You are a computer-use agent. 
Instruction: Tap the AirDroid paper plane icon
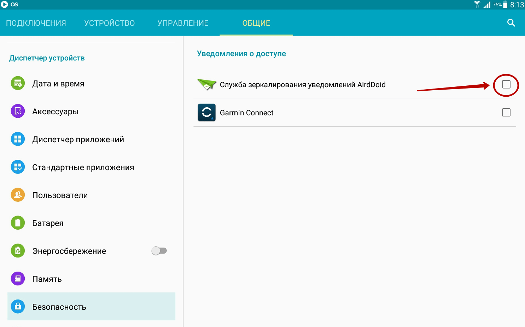click(x=206, y=85)
